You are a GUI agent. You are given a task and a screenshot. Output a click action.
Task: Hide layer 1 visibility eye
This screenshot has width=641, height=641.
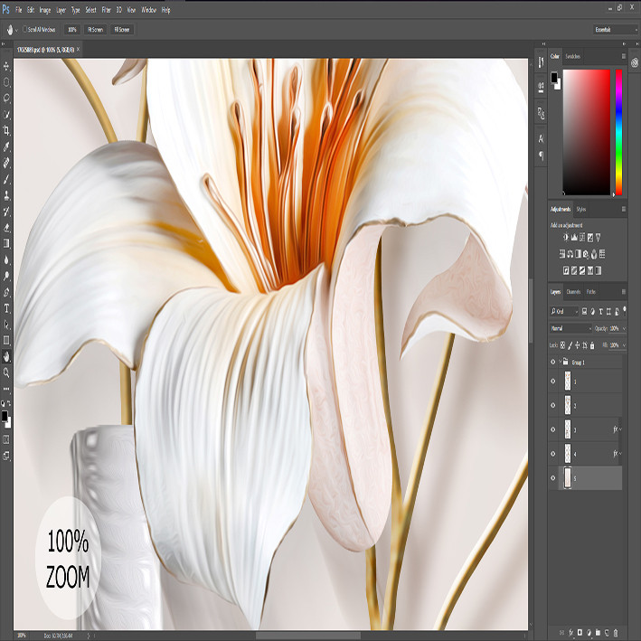point(553,381)
